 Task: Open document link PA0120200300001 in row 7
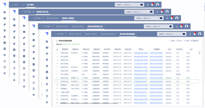click(x=156, y=74)
